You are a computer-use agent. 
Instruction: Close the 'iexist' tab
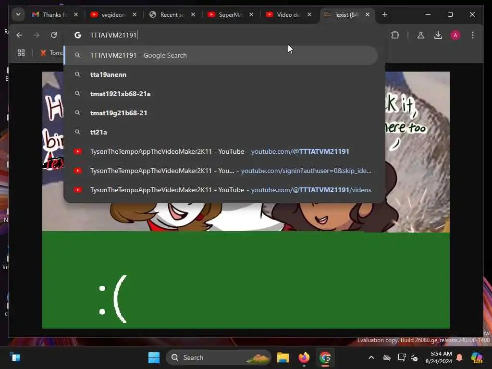[x=368, y=14]
